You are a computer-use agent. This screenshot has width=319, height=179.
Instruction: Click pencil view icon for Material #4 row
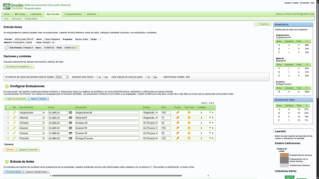click(14, 118)
